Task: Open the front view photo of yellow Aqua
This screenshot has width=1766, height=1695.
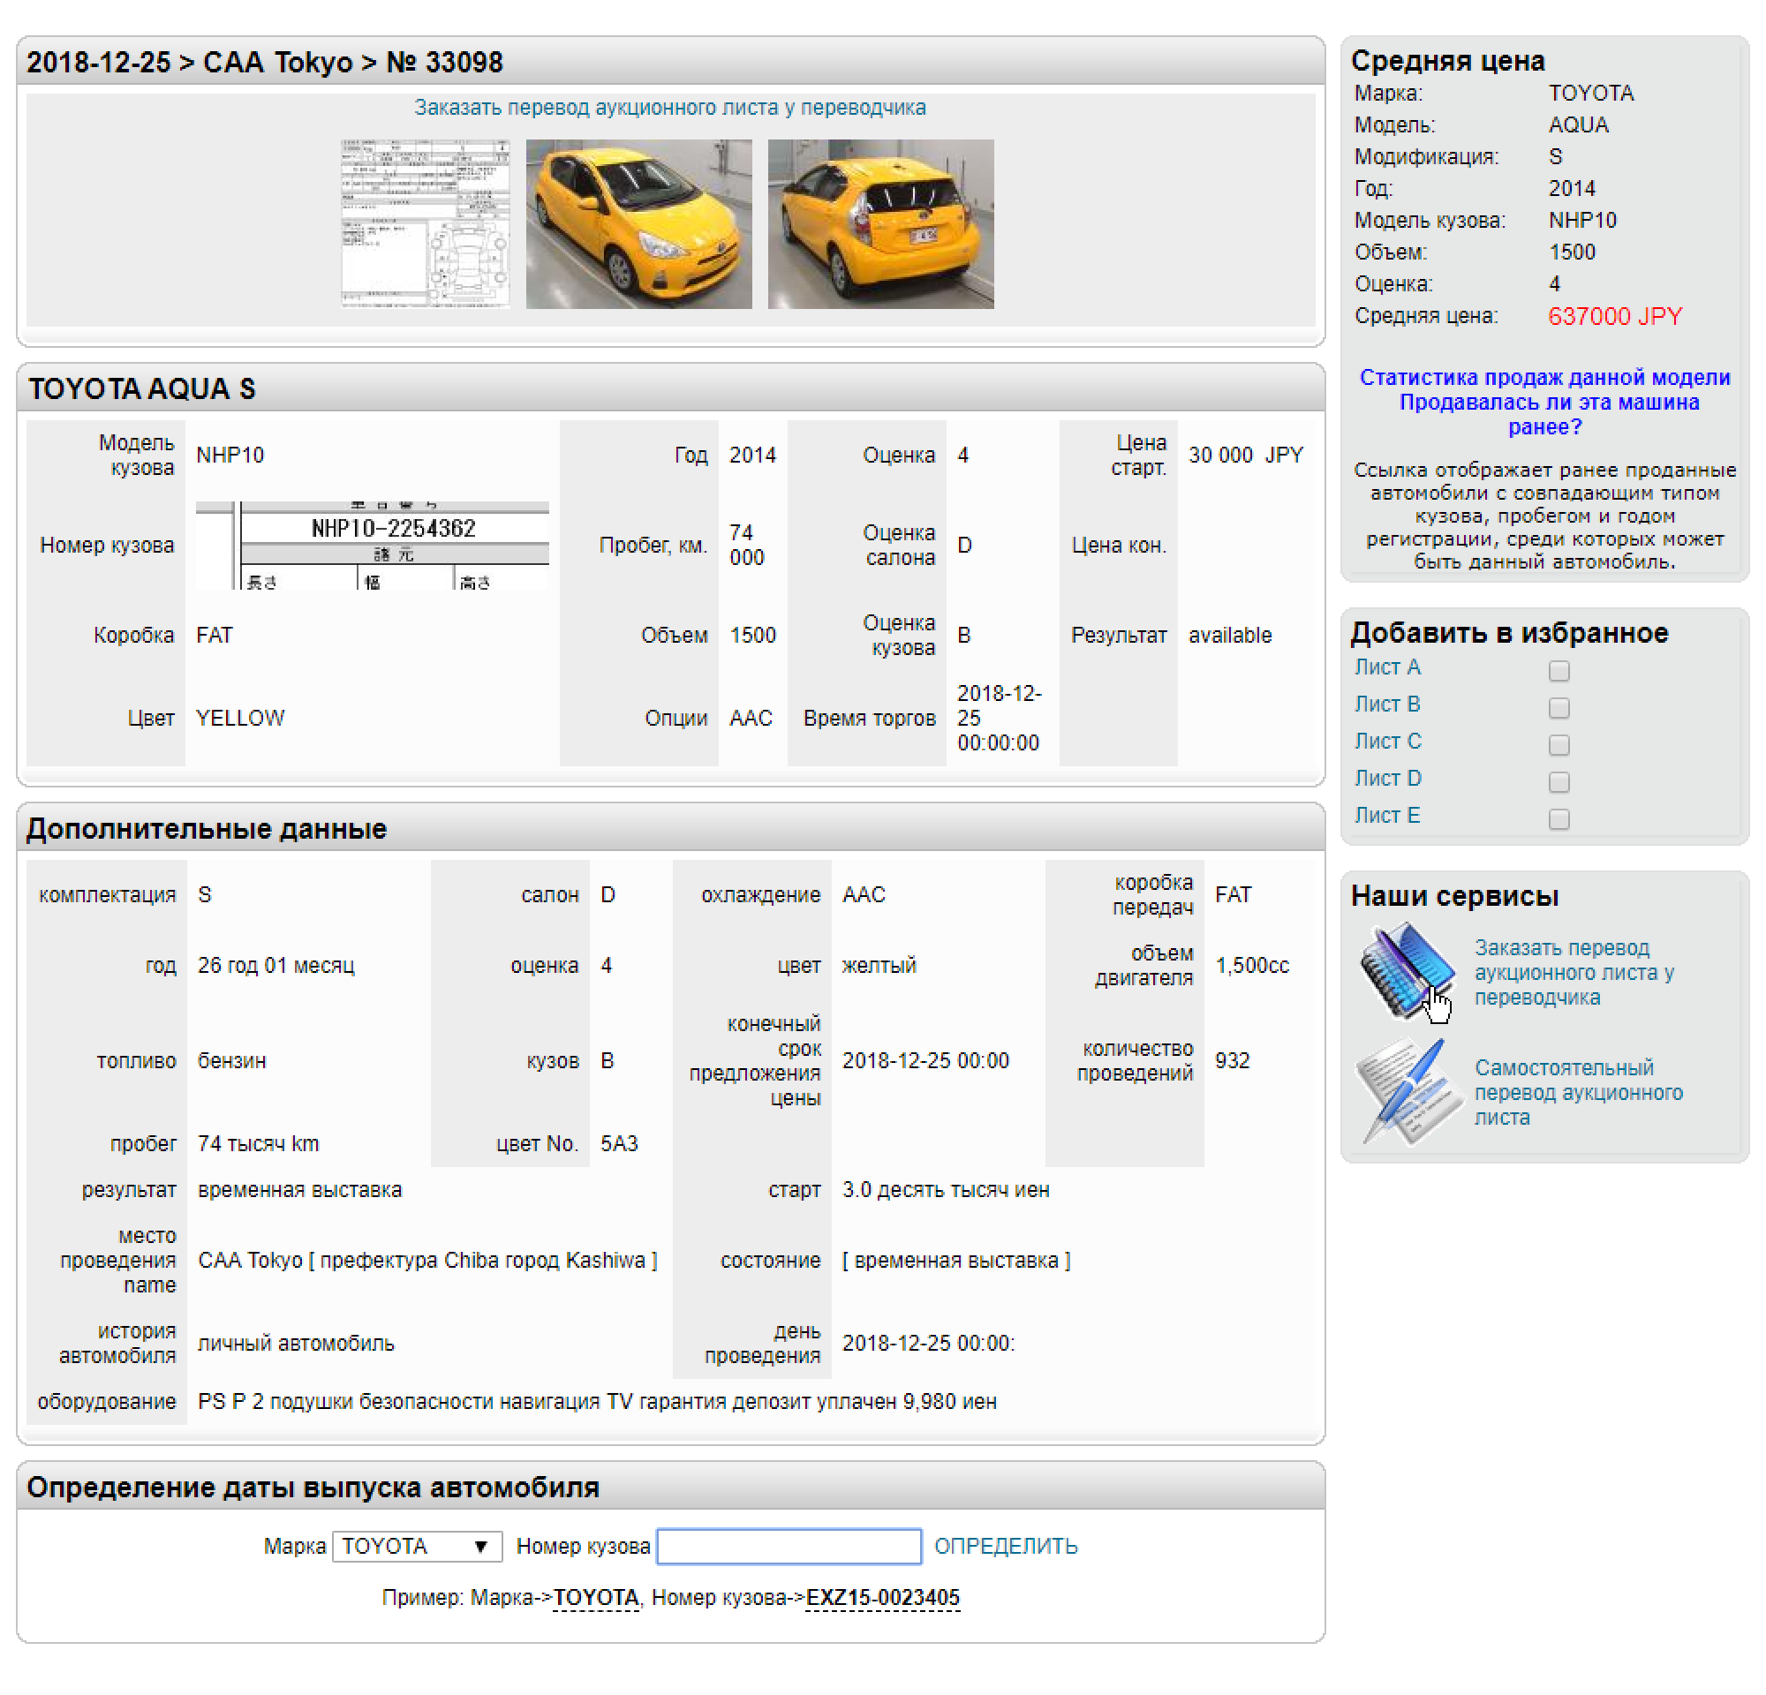Action: [638, 223]
